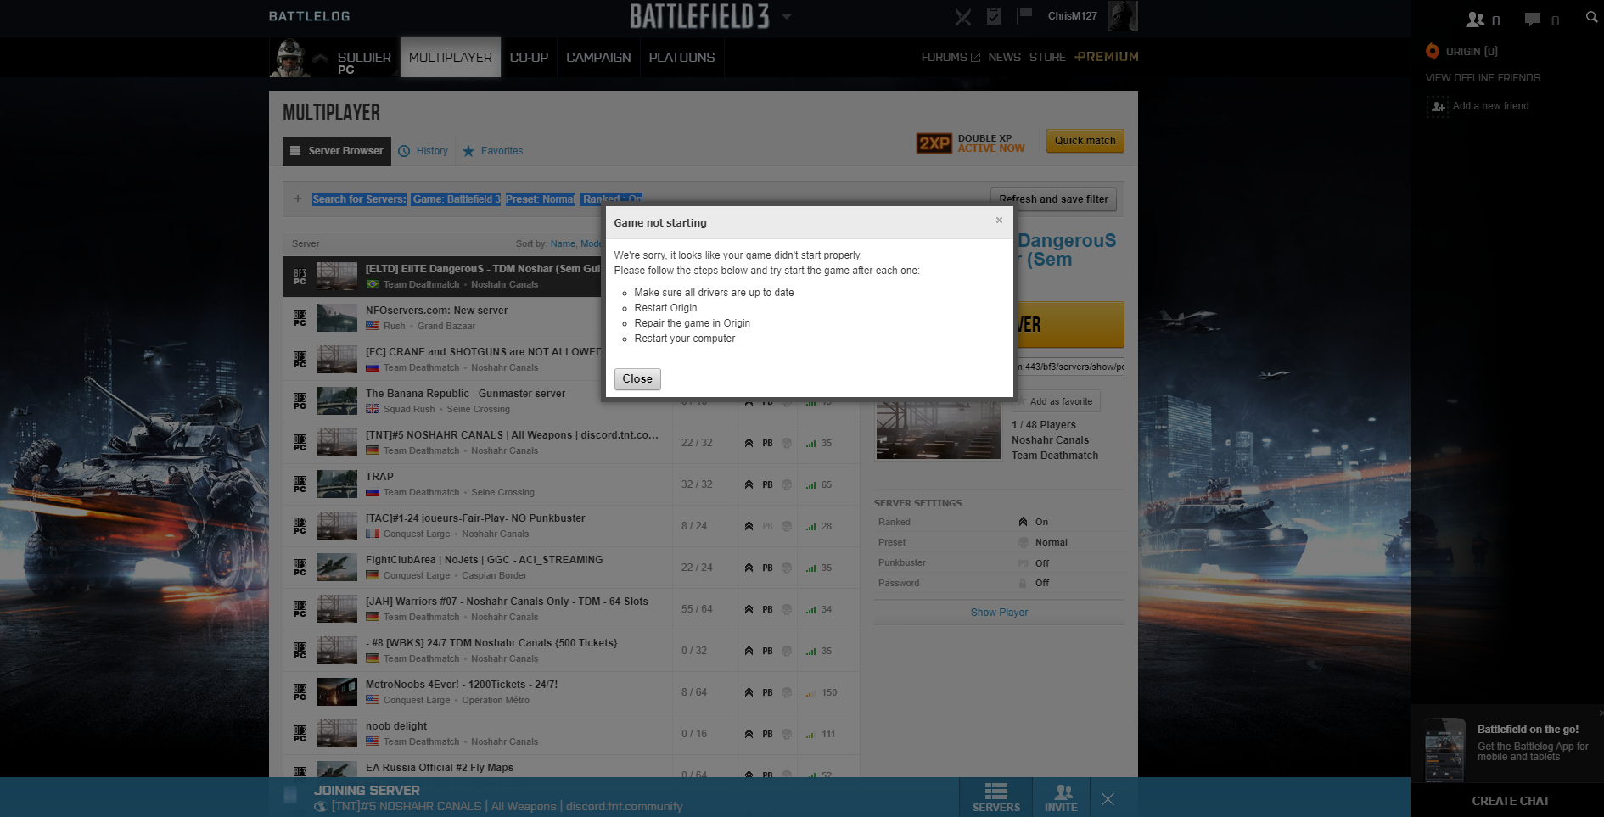Click the Quick match button

point(1085,141)
